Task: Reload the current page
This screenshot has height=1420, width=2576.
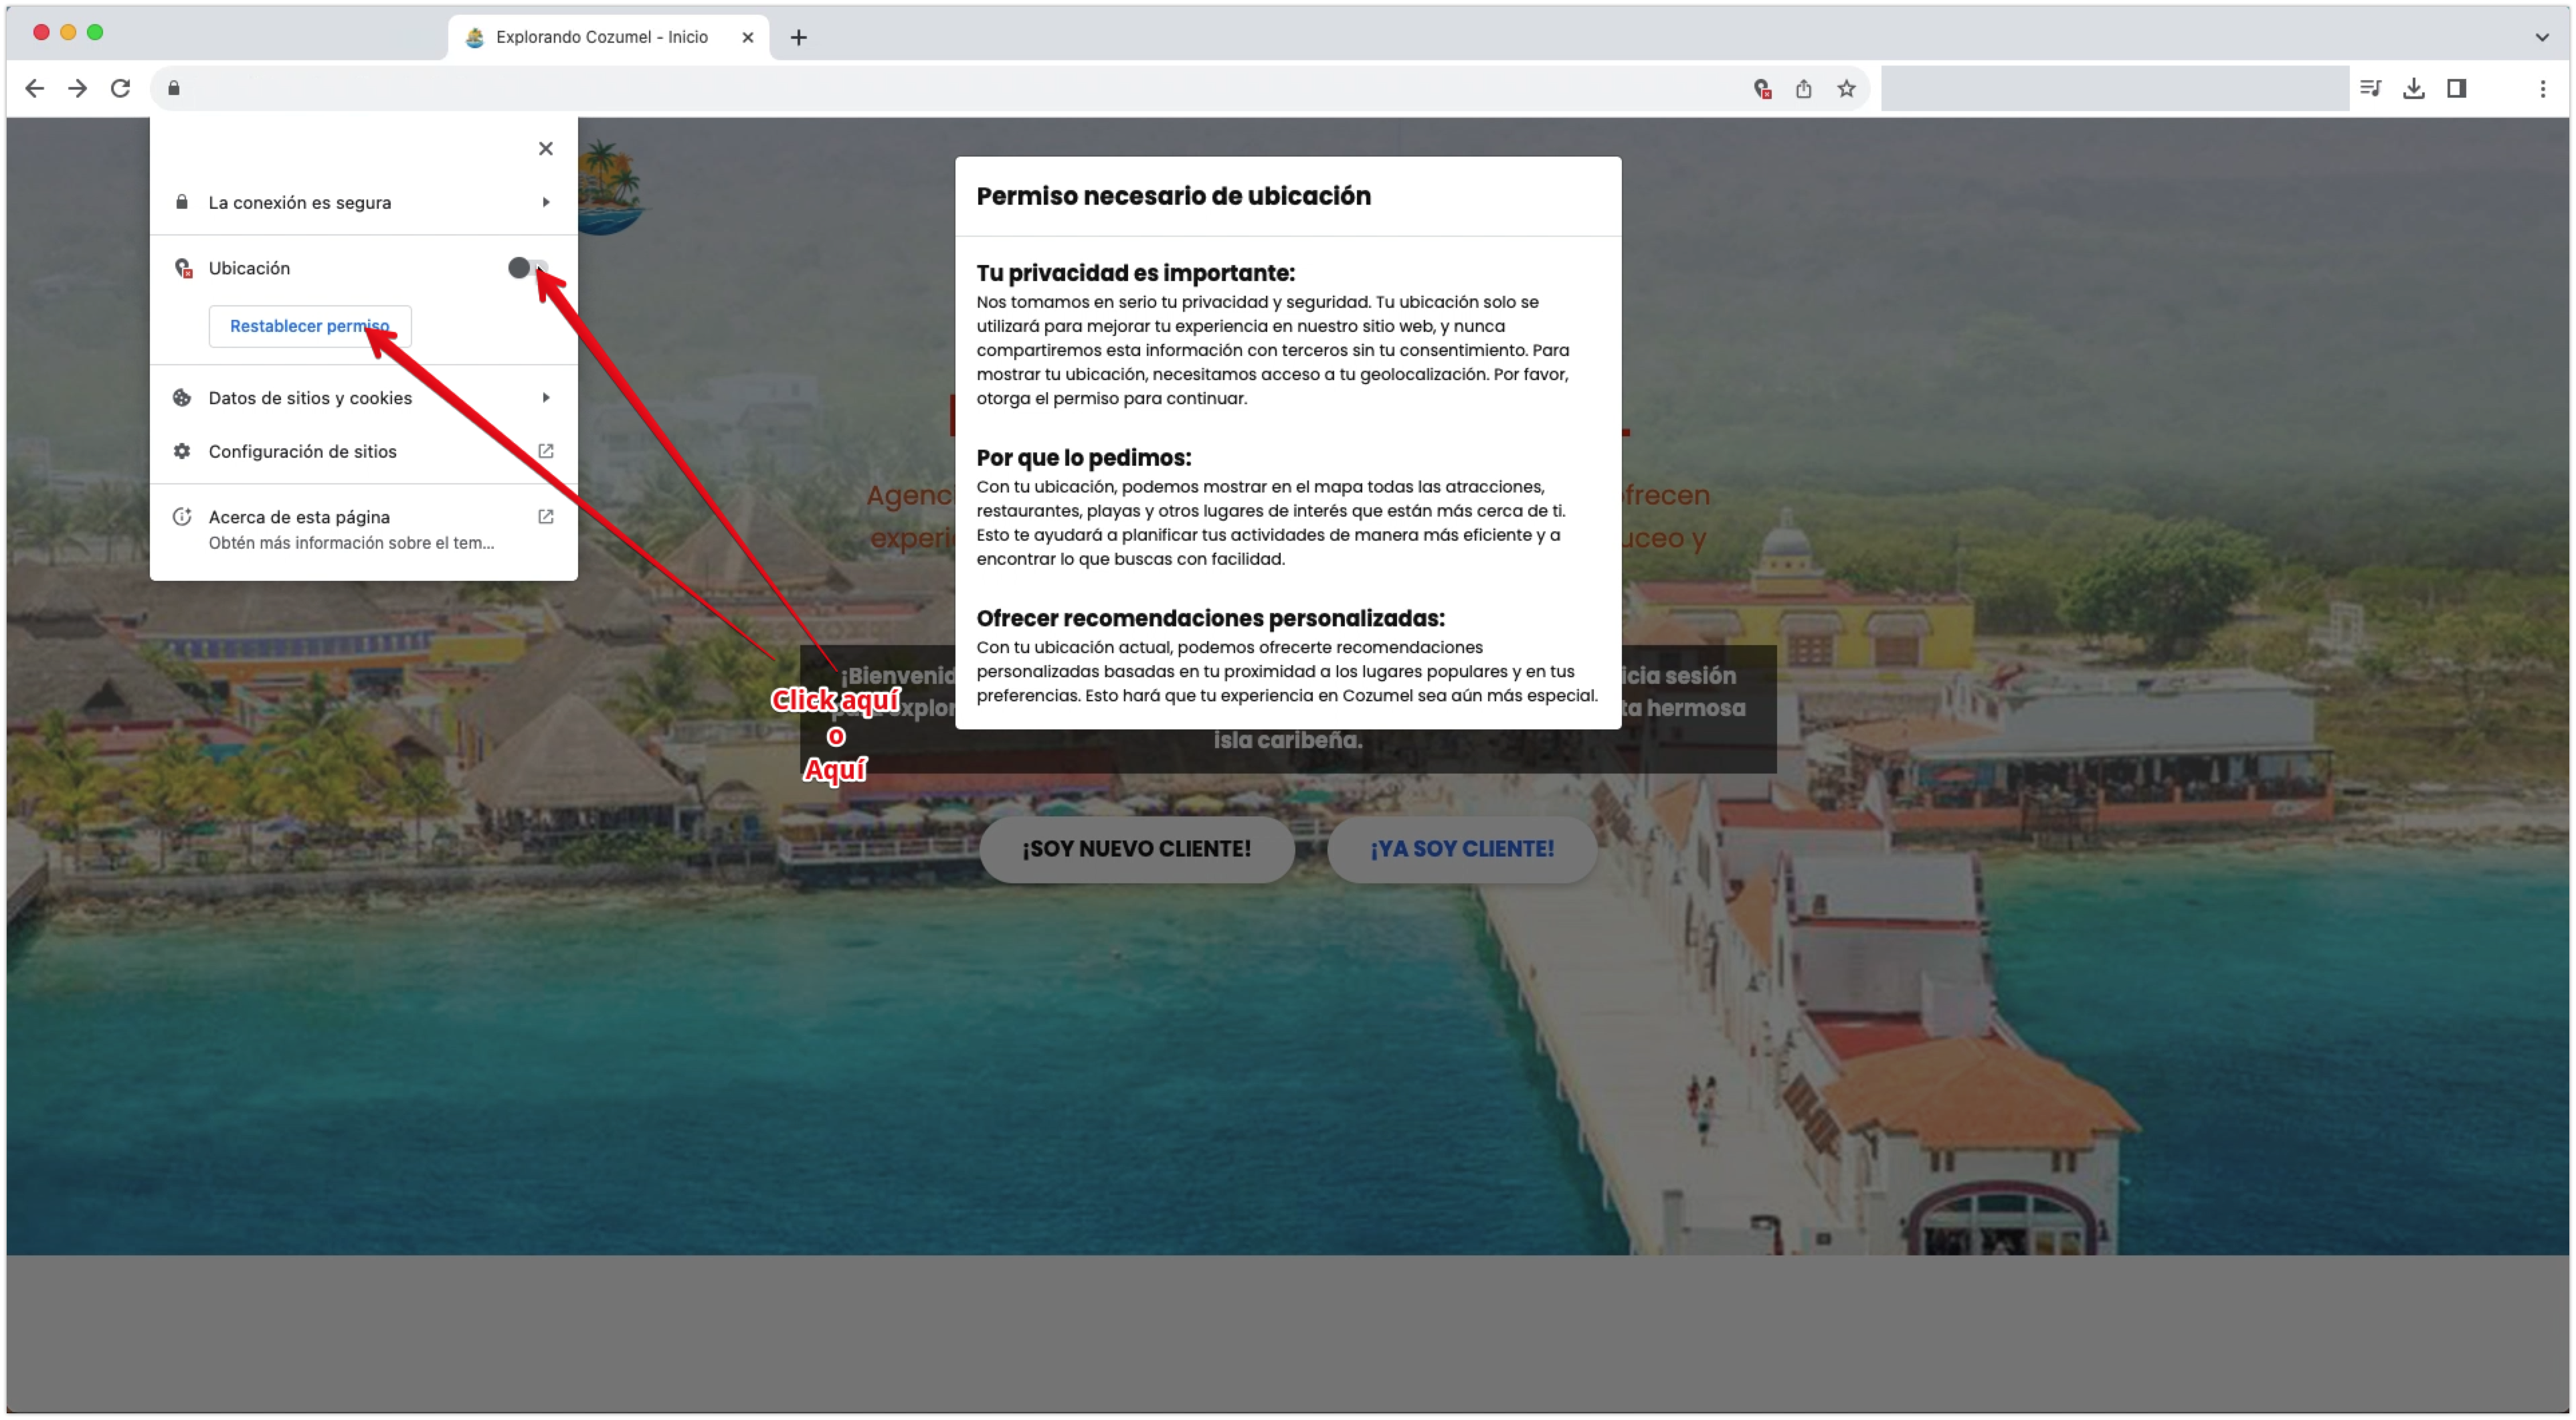Action: click(x=120, y=88)
